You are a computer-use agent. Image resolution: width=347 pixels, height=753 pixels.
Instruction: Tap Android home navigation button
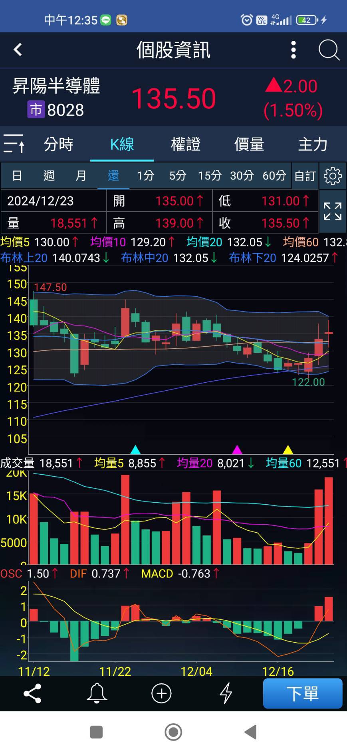(173, 732)
